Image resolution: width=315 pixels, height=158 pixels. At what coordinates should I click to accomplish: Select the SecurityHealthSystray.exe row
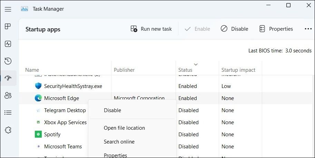pos(73,86)
